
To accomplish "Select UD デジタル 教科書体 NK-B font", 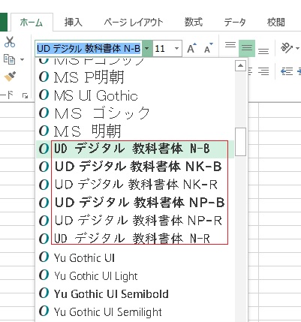I will (135, 167).
